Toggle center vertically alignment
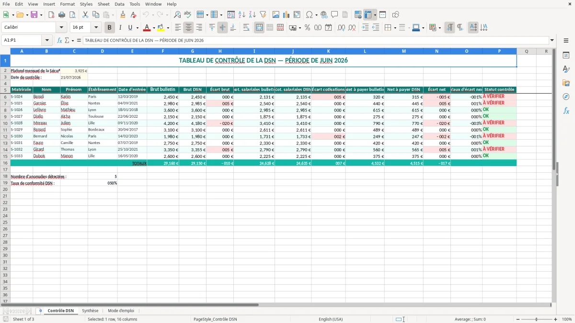The height and width of the screenshot is (323, 575). click(222, 28)
